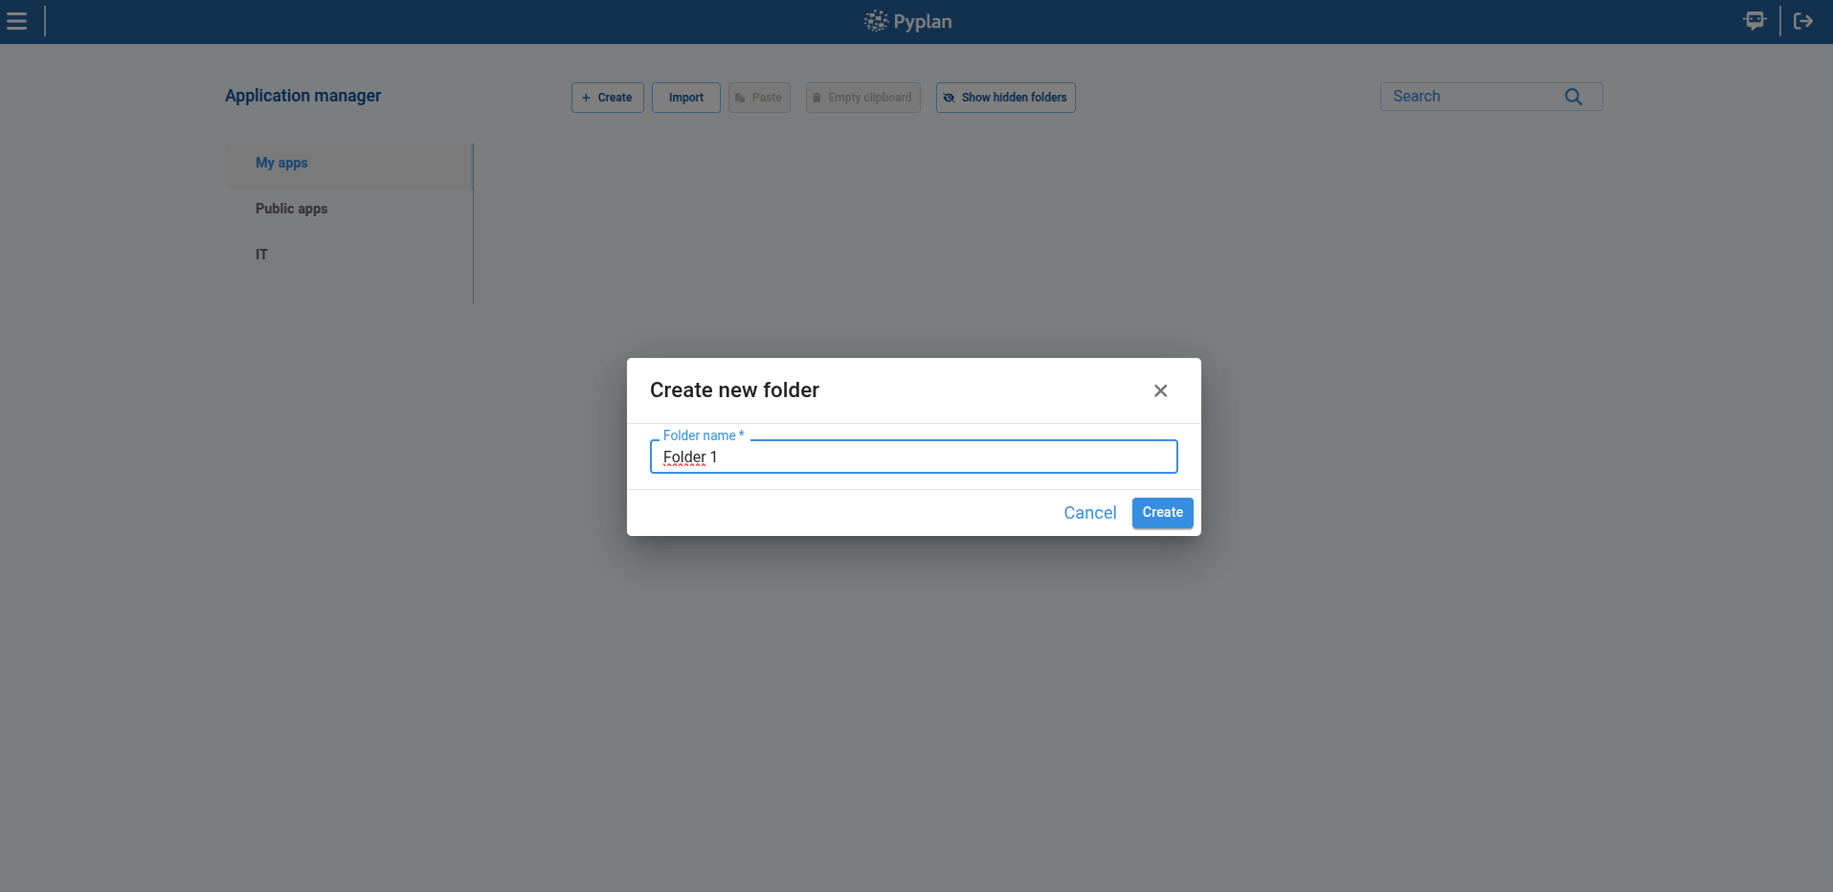Click the Pyplan logo in header
Screen dimensions: 1833x892
tap(907, 21)
